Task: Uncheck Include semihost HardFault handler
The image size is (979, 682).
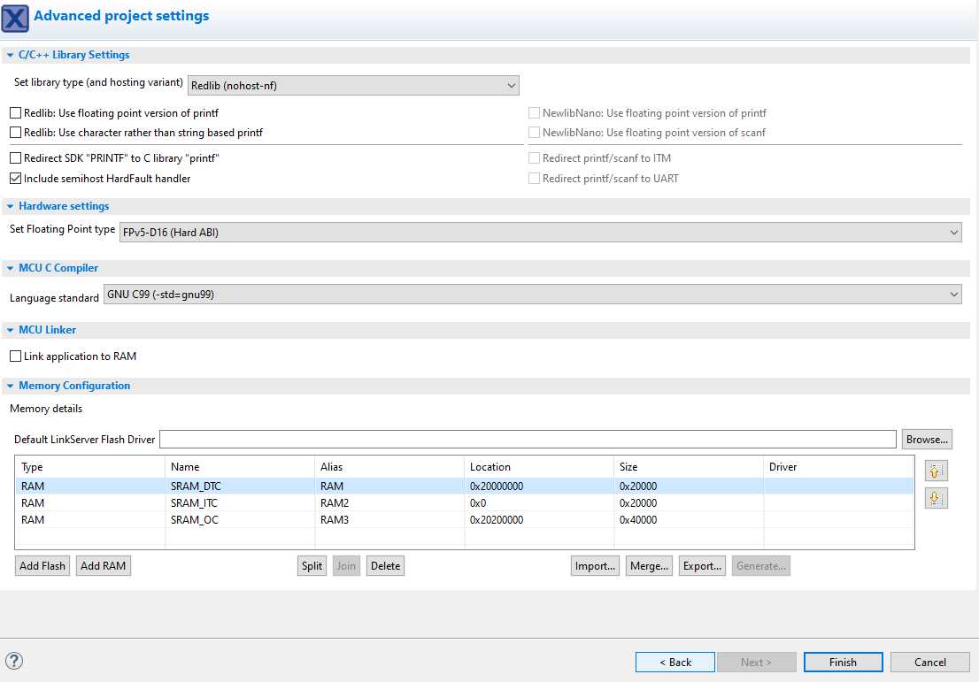Action: coord(16,179)
